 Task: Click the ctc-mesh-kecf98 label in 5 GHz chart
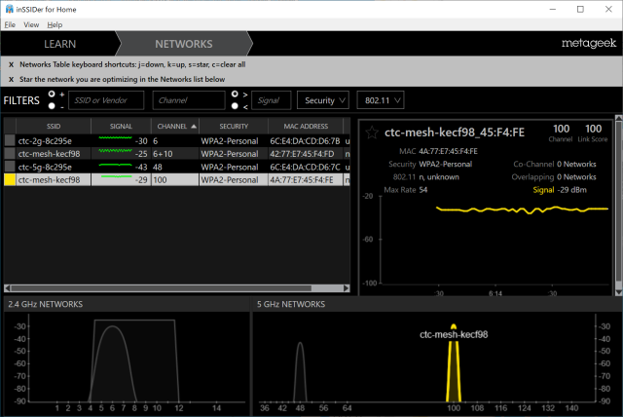click(454, 335)
